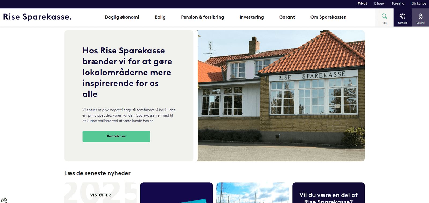Open the Log ind padlock icon
The width and height of the screenshot is (429, 203).
420,16
